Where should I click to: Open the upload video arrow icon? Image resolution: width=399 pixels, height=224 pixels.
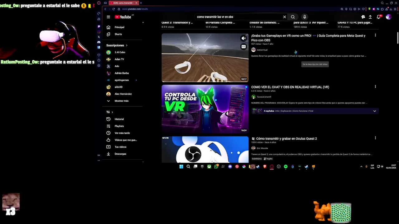tap(370, 17)
